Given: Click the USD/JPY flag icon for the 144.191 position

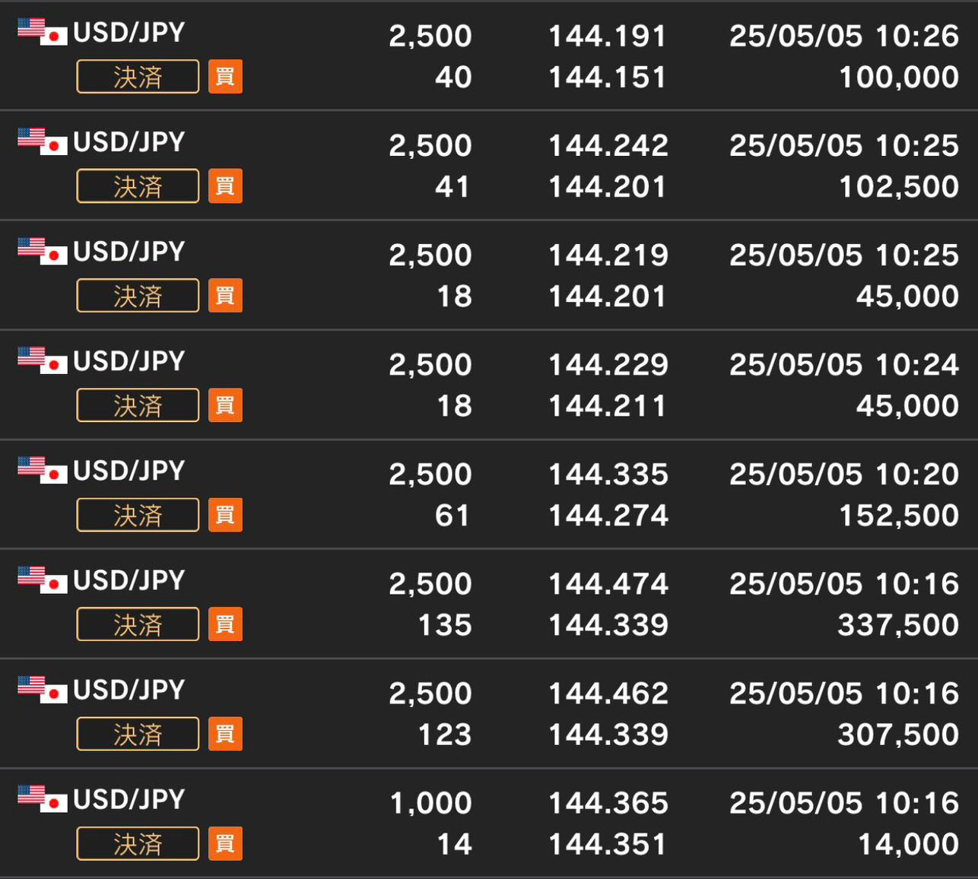Looking at the screenshot, I should (43, 31).
